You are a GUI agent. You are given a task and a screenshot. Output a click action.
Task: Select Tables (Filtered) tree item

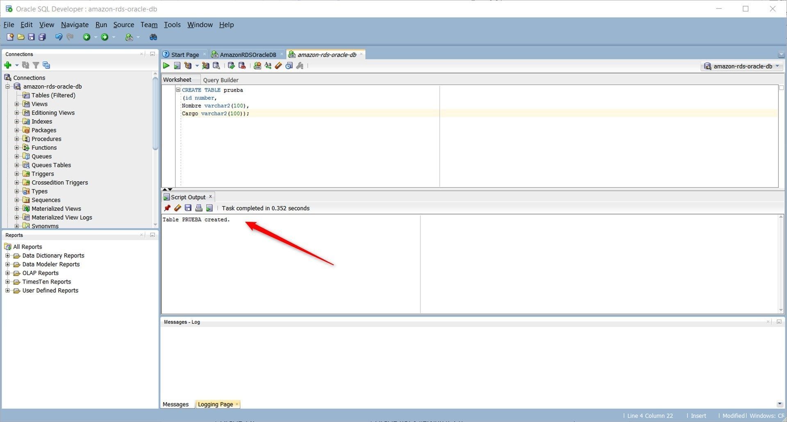click(53, 95)
